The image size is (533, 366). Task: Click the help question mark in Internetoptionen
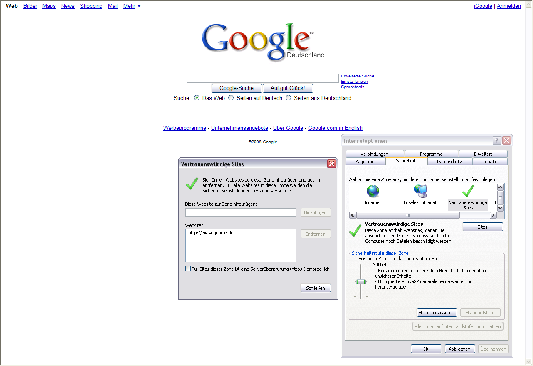click(497, 141)
